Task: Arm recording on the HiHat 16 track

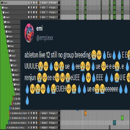Action: click(x=29, y=128)
